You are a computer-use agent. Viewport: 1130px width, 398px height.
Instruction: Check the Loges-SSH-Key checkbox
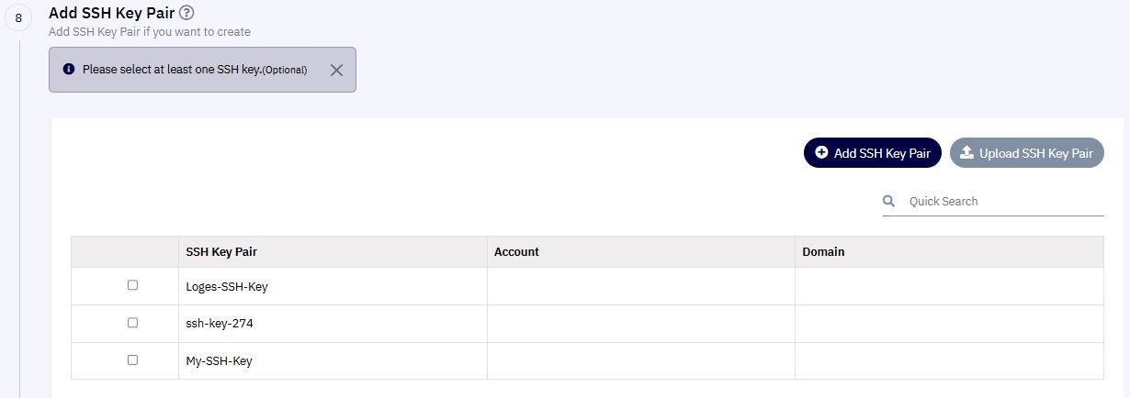click(x=132, y=285)
